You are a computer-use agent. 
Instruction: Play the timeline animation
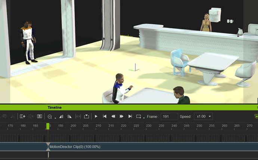pyautogui.click(x=96, y=116)
